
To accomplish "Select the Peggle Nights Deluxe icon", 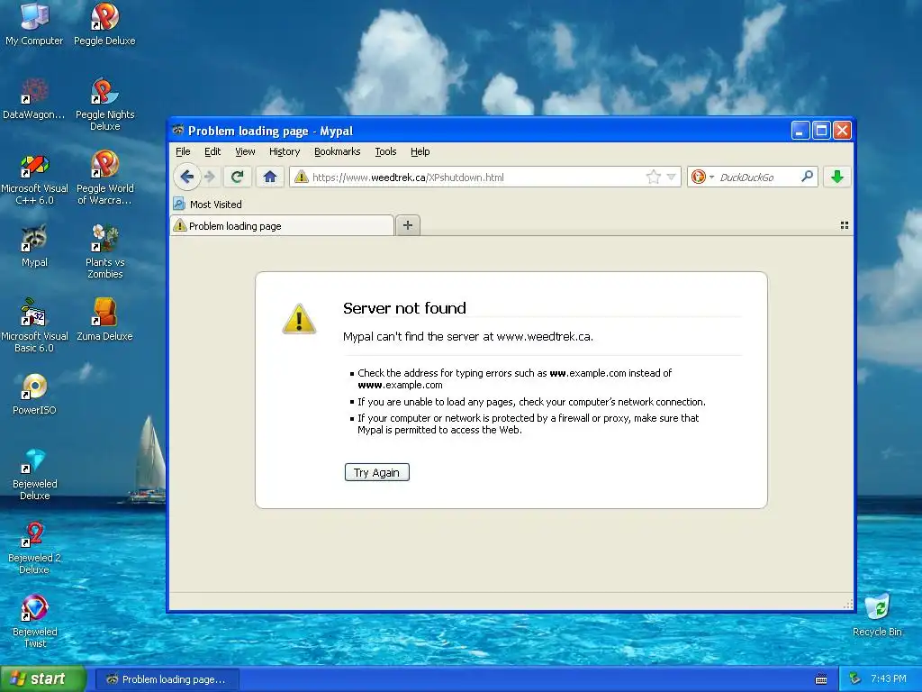I will (x=104, y=105).
